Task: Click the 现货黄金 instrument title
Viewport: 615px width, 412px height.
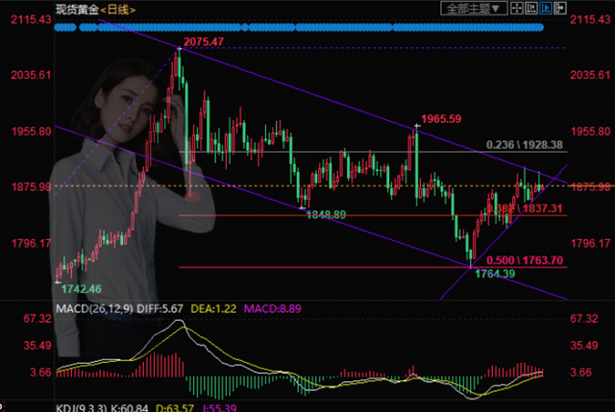Action: coord(77,10)
